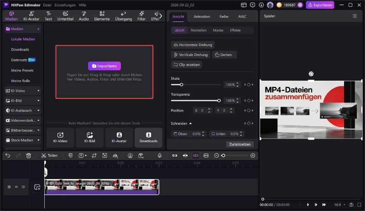This screenshot has width=365, height=211.
Task: Click the Zurücksetzen button
Action: point(240,144)
